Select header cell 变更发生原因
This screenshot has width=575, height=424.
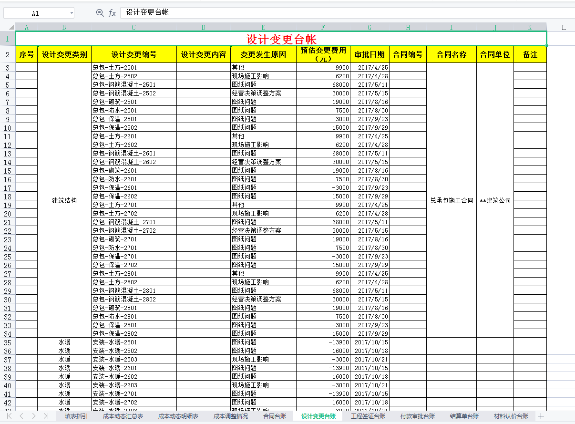263,54
